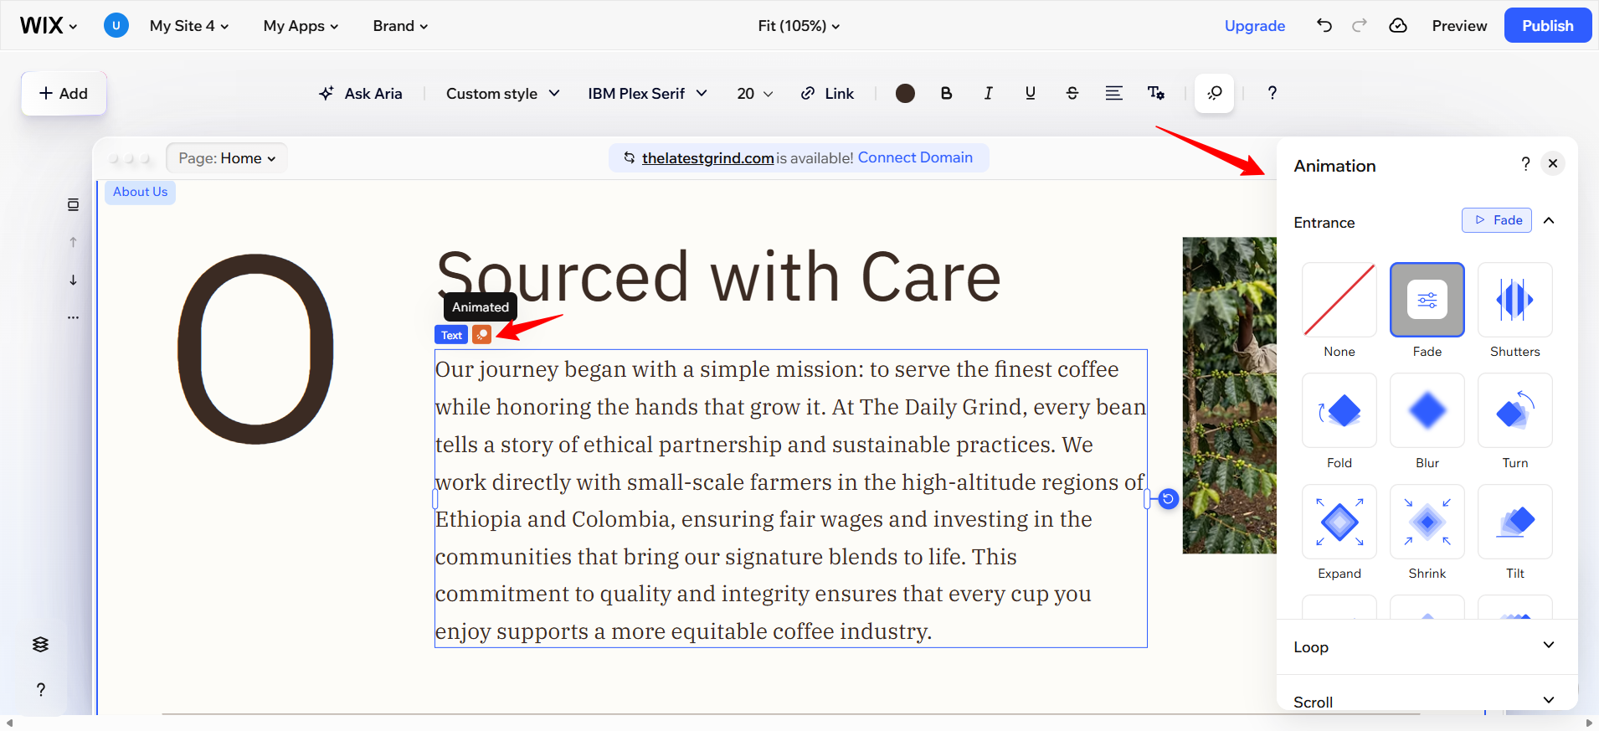This screenshot has height=731, width=1599.
Task: Click thelatestgrind.com domain link
Action: pos(707,157)
